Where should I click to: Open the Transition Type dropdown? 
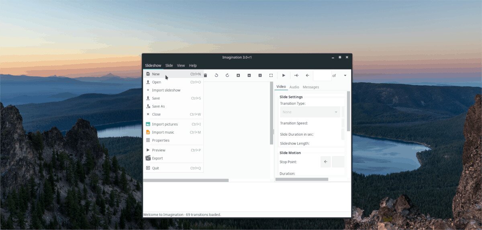[310, 112]
